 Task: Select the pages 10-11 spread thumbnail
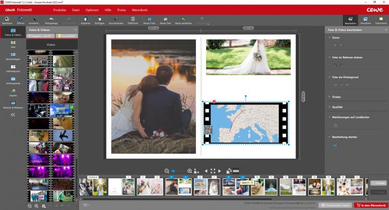click(264, 186)
